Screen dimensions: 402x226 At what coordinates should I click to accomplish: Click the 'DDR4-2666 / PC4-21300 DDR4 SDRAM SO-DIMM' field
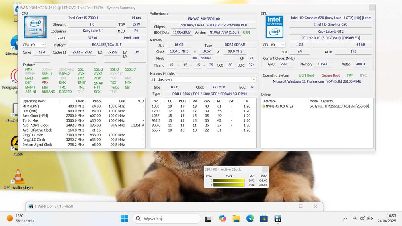click(209, 94)
